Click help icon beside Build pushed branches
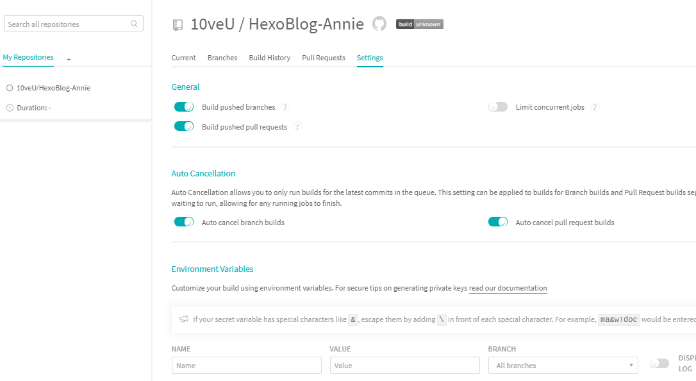The height and width of the screenshot is (381, 696). [286, 107]
